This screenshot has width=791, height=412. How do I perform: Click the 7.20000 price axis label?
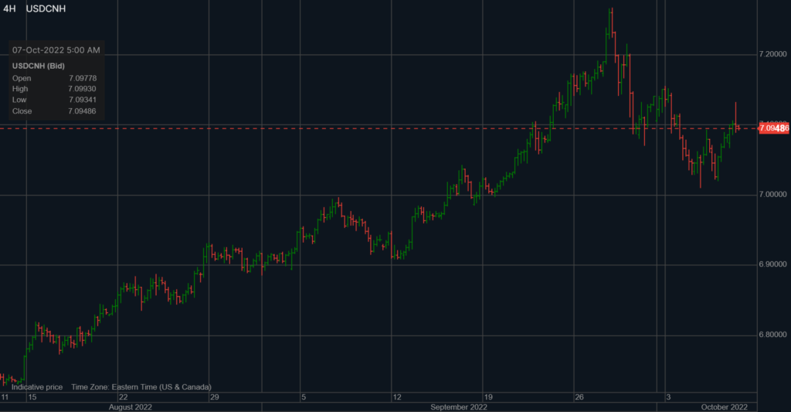775,54
